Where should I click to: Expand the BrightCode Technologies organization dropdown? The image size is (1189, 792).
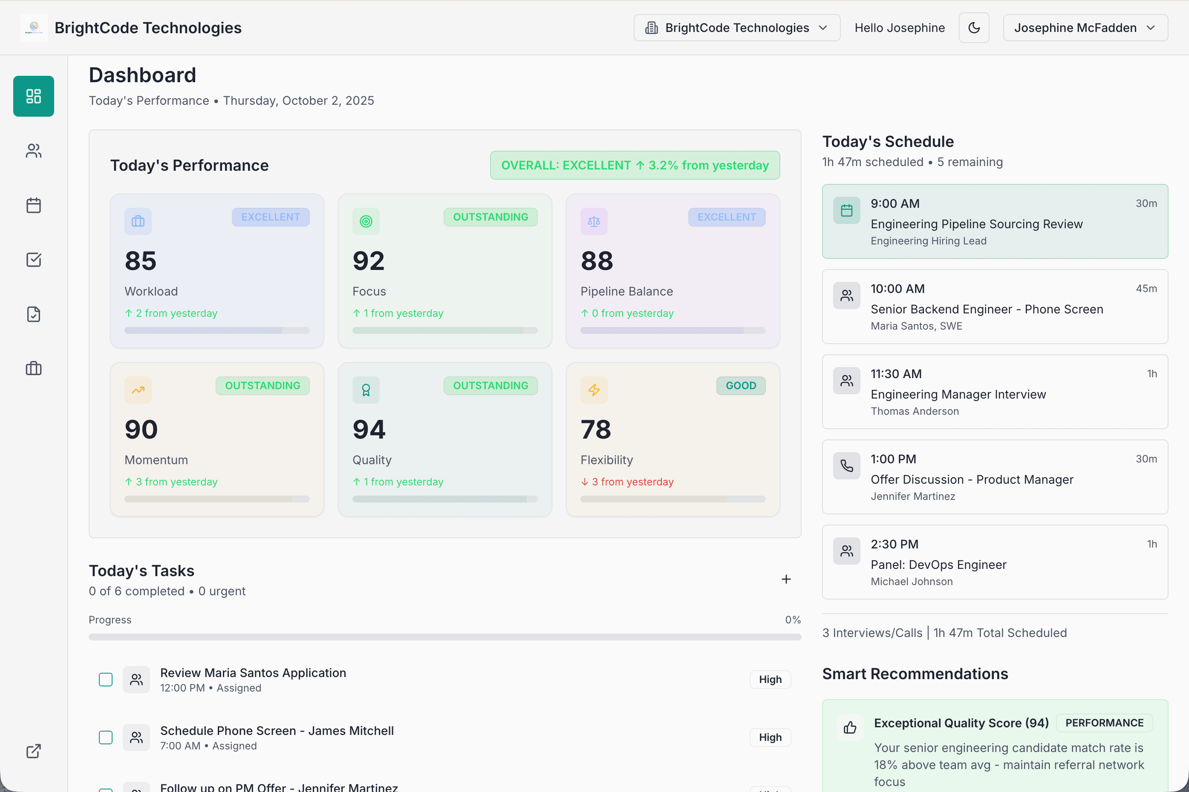click(736, 28)
